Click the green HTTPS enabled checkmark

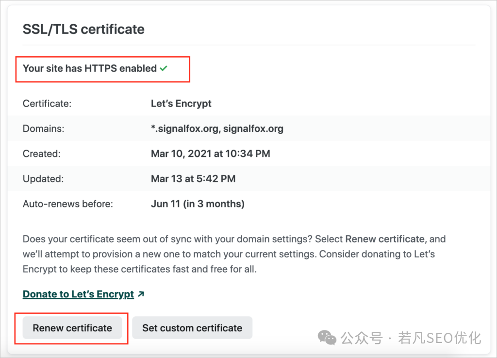164,68
